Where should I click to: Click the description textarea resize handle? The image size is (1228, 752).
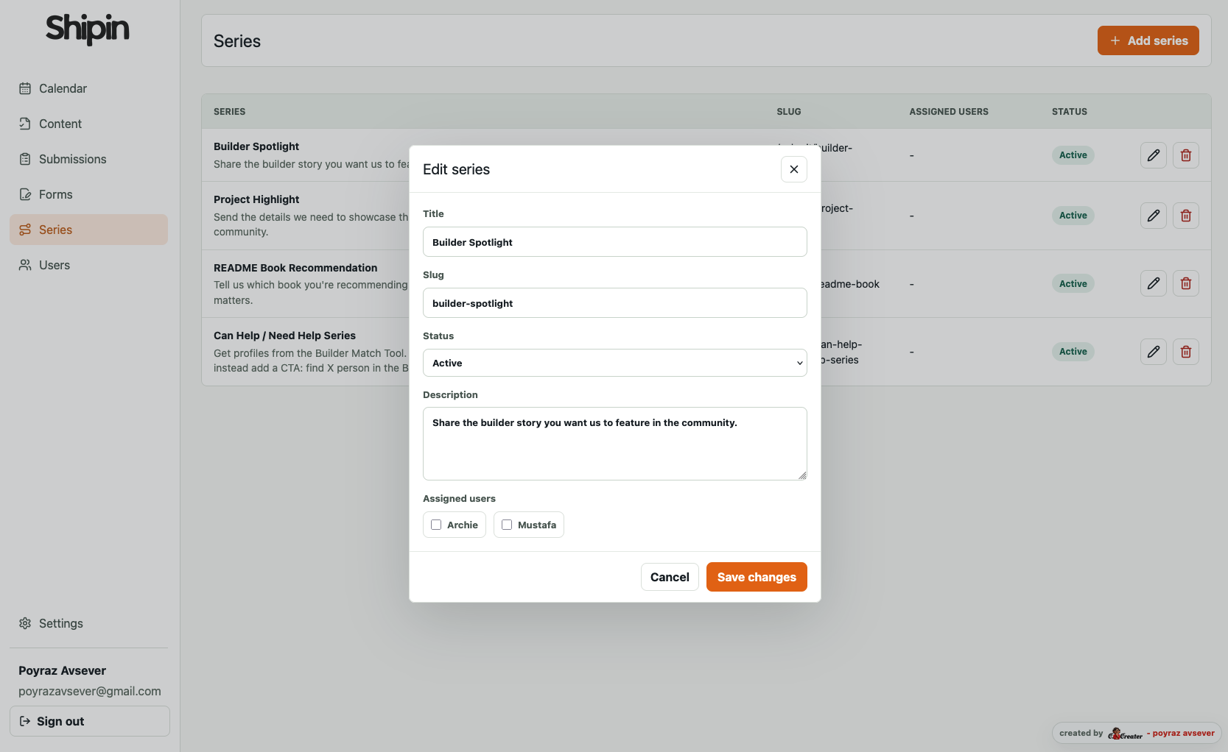802,475
